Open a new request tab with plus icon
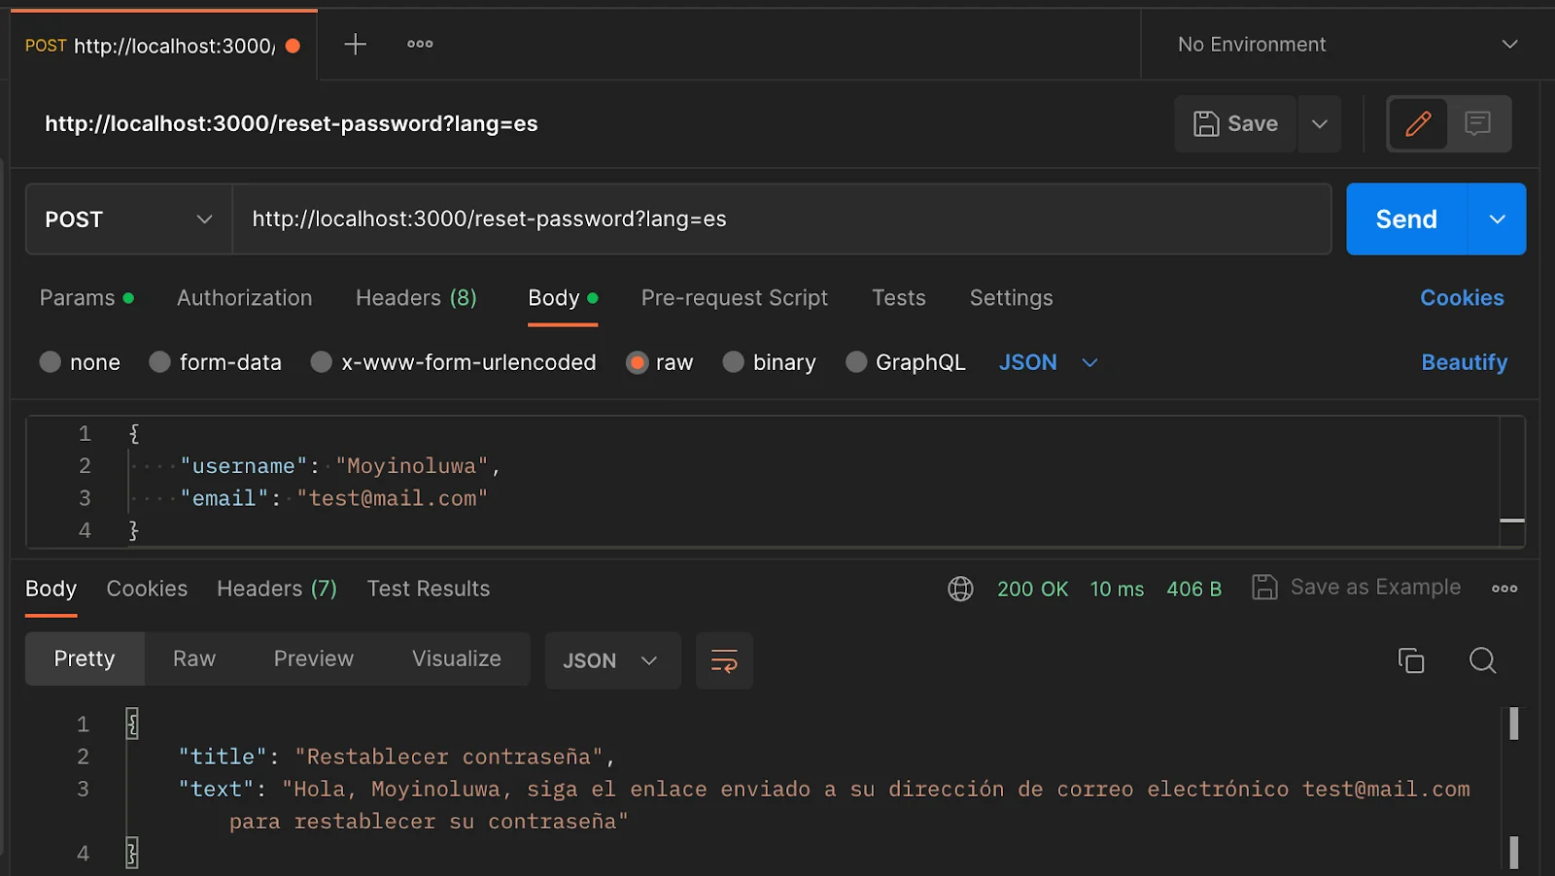Image resolution: width=1555 pixels, height=876 pixels. pos(355,45)
